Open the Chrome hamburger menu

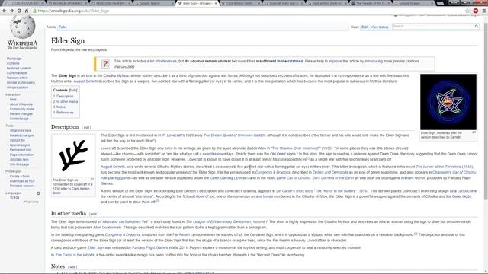point(484,11)
